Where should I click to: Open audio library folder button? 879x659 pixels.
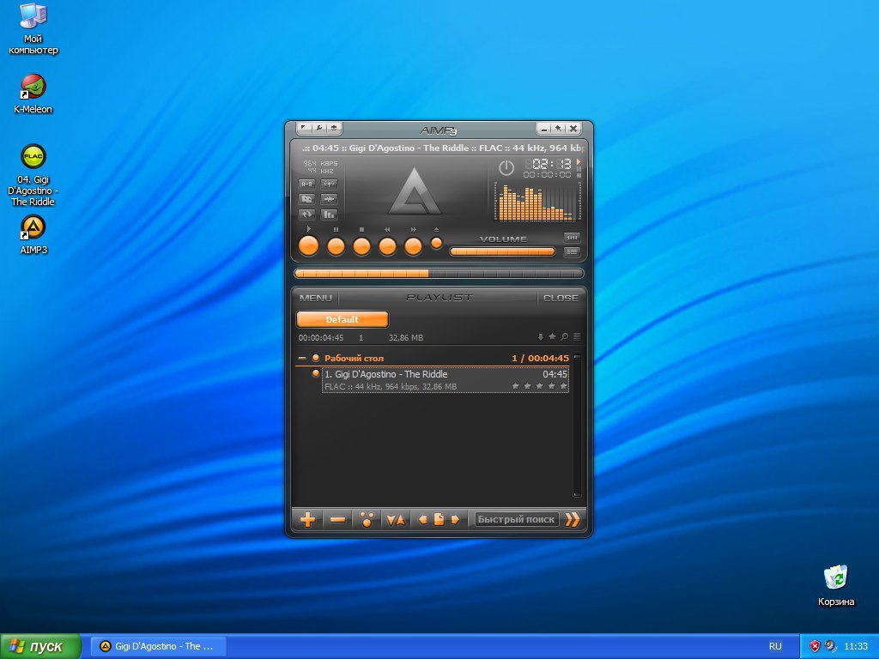pyautogui.click(x=306, y=199)
